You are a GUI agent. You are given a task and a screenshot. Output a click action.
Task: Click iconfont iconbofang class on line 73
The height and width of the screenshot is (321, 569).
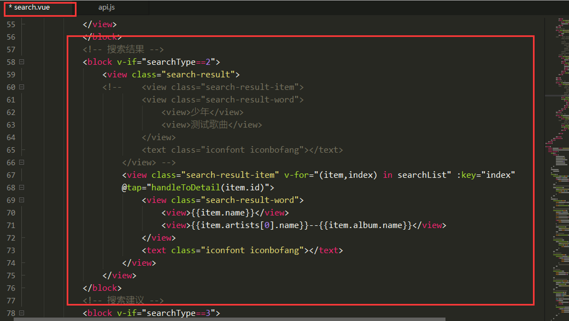tap(252, 250)
